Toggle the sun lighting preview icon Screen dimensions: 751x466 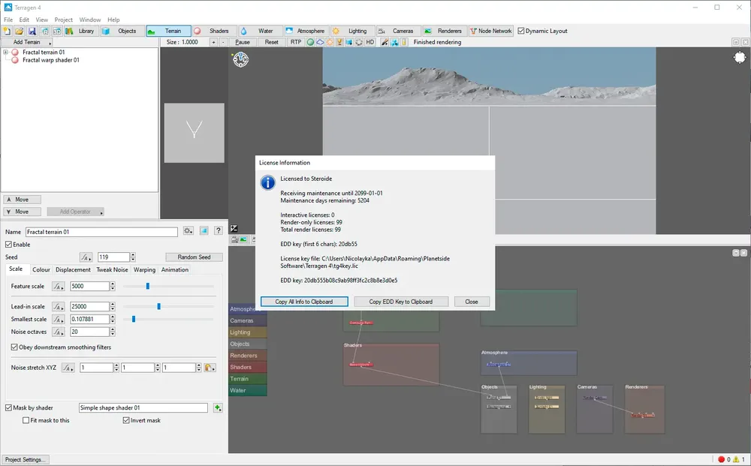330,42
